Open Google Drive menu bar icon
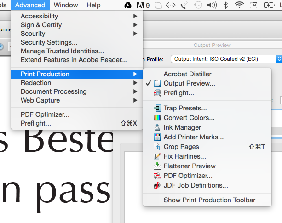282x223 pixels. (128, 5)
